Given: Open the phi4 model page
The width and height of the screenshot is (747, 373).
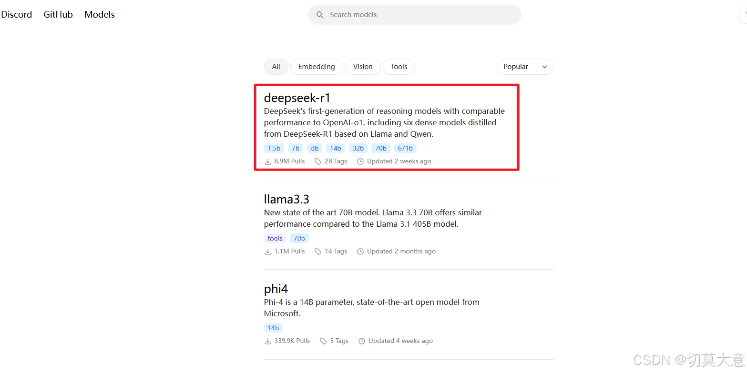Looking at the screenshot, I should (276, 289).
